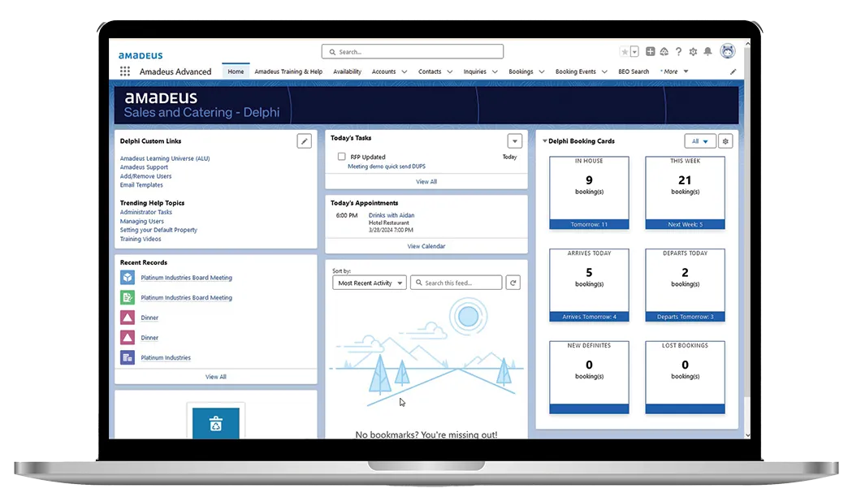Expand the Accounts tab chevron
This screenshot has height=497, width=848.
click(x=405, y=71)
